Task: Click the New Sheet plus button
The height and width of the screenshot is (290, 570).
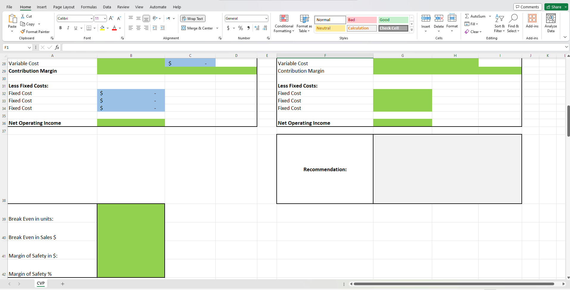Action: coord(63,284)
